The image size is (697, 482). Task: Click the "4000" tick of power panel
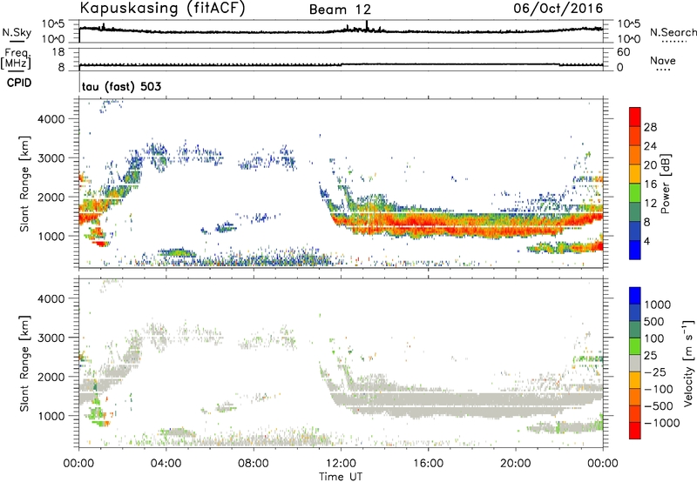point(51,119)
